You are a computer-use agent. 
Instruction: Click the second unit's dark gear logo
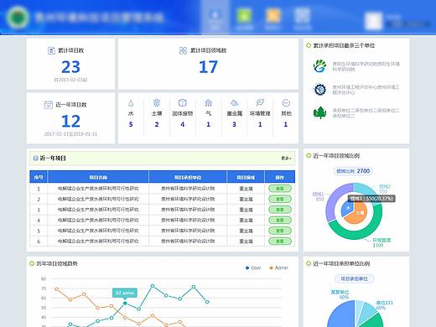coord(320,90)
